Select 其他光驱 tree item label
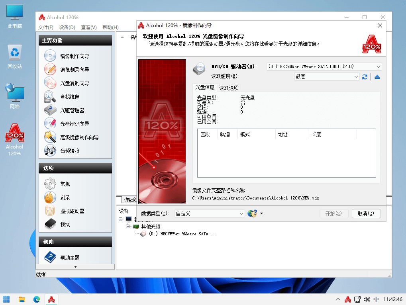The image size is (406, 305). pyautogui.click(x=151, y=227)
